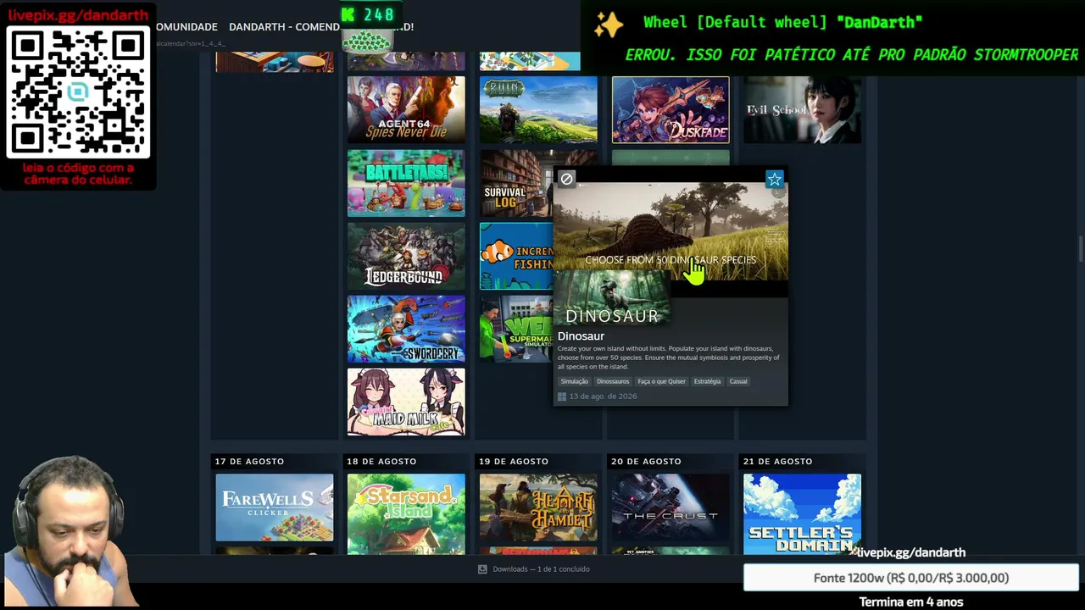Click the Casual tag
Viewport: 1085px width, 610px height.
[738, 381]
